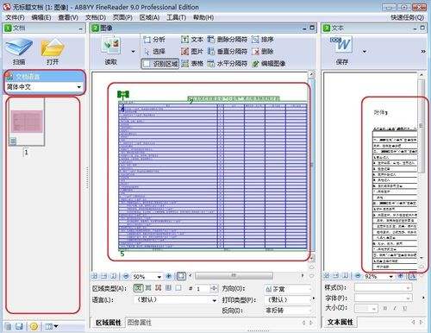Click the Read (读取) page icon

112,45
